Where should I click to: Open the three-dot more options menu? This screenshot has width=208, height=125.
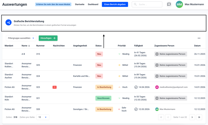tap(199, 38)
